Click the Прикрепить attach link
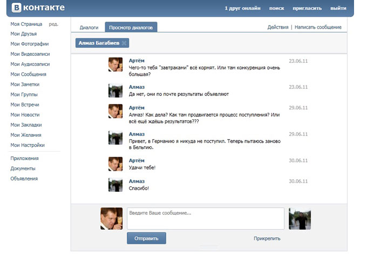 (x=267, y=238)
